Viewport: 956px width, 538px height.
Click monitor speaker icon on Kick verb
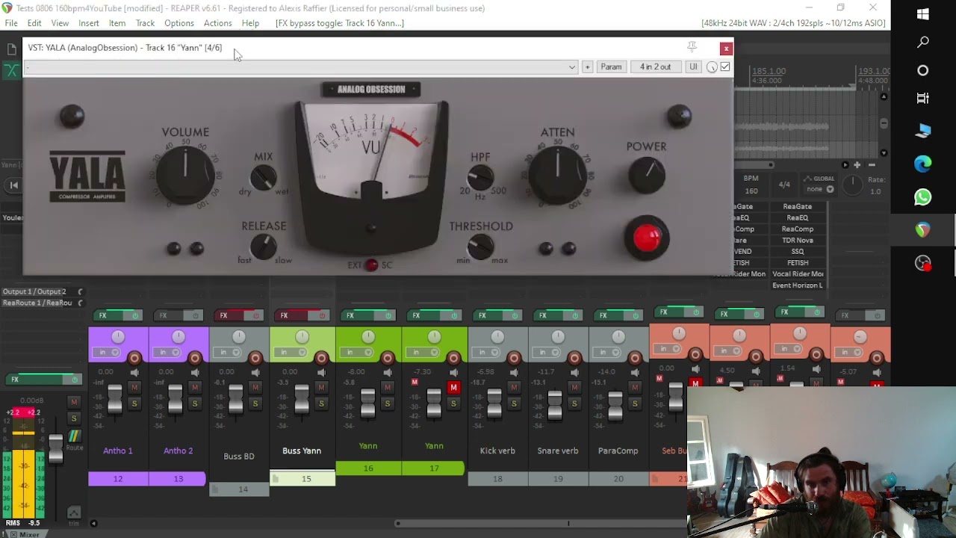click(514, 372)
